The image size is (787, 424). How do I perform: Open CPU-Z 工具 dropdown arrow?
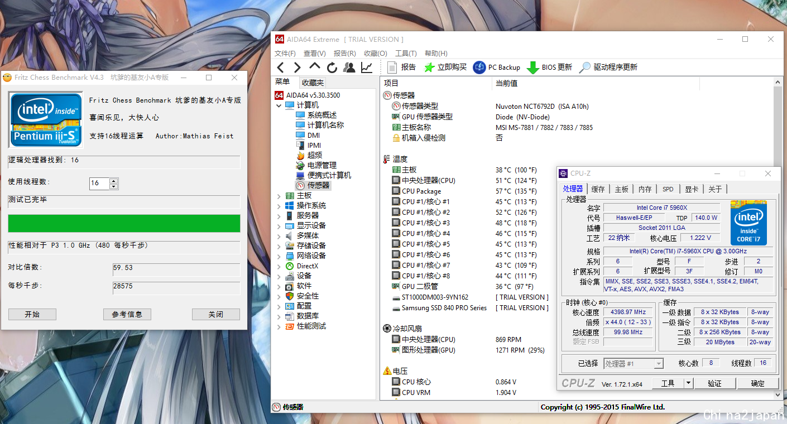click(x=688, y=383)
